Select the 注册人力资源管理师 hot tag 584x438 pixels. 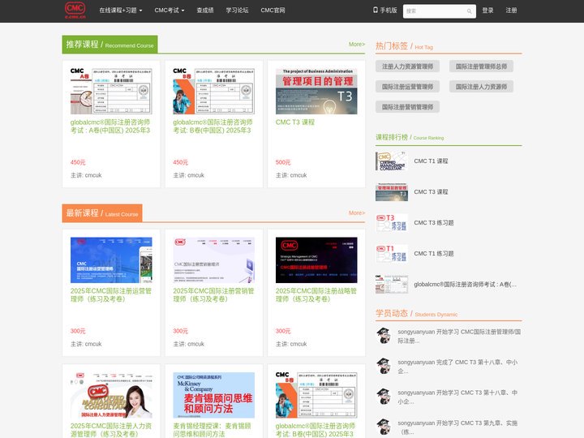[407, 67]
